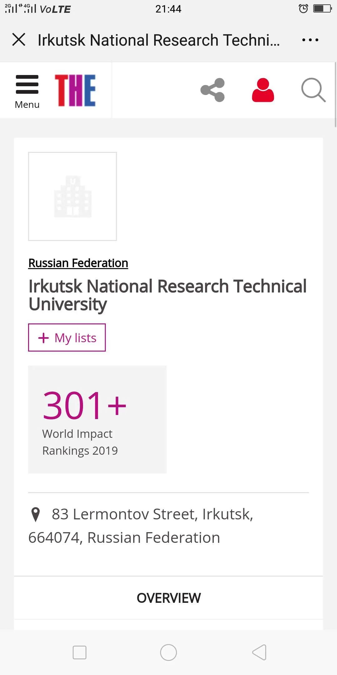This screenshot has height=675, width=337.
Task: Follow the Russian Federation link
Action: tap(78, 263)
